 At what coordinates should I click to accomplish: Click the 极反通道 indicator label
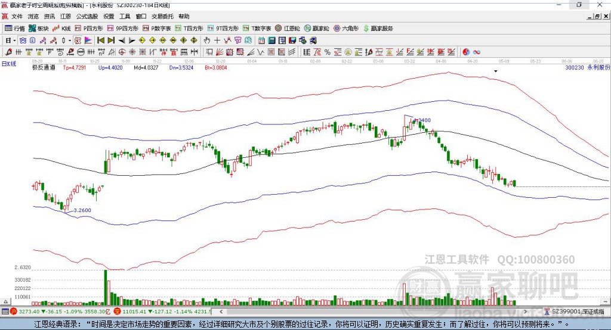[x=44, y=67]
